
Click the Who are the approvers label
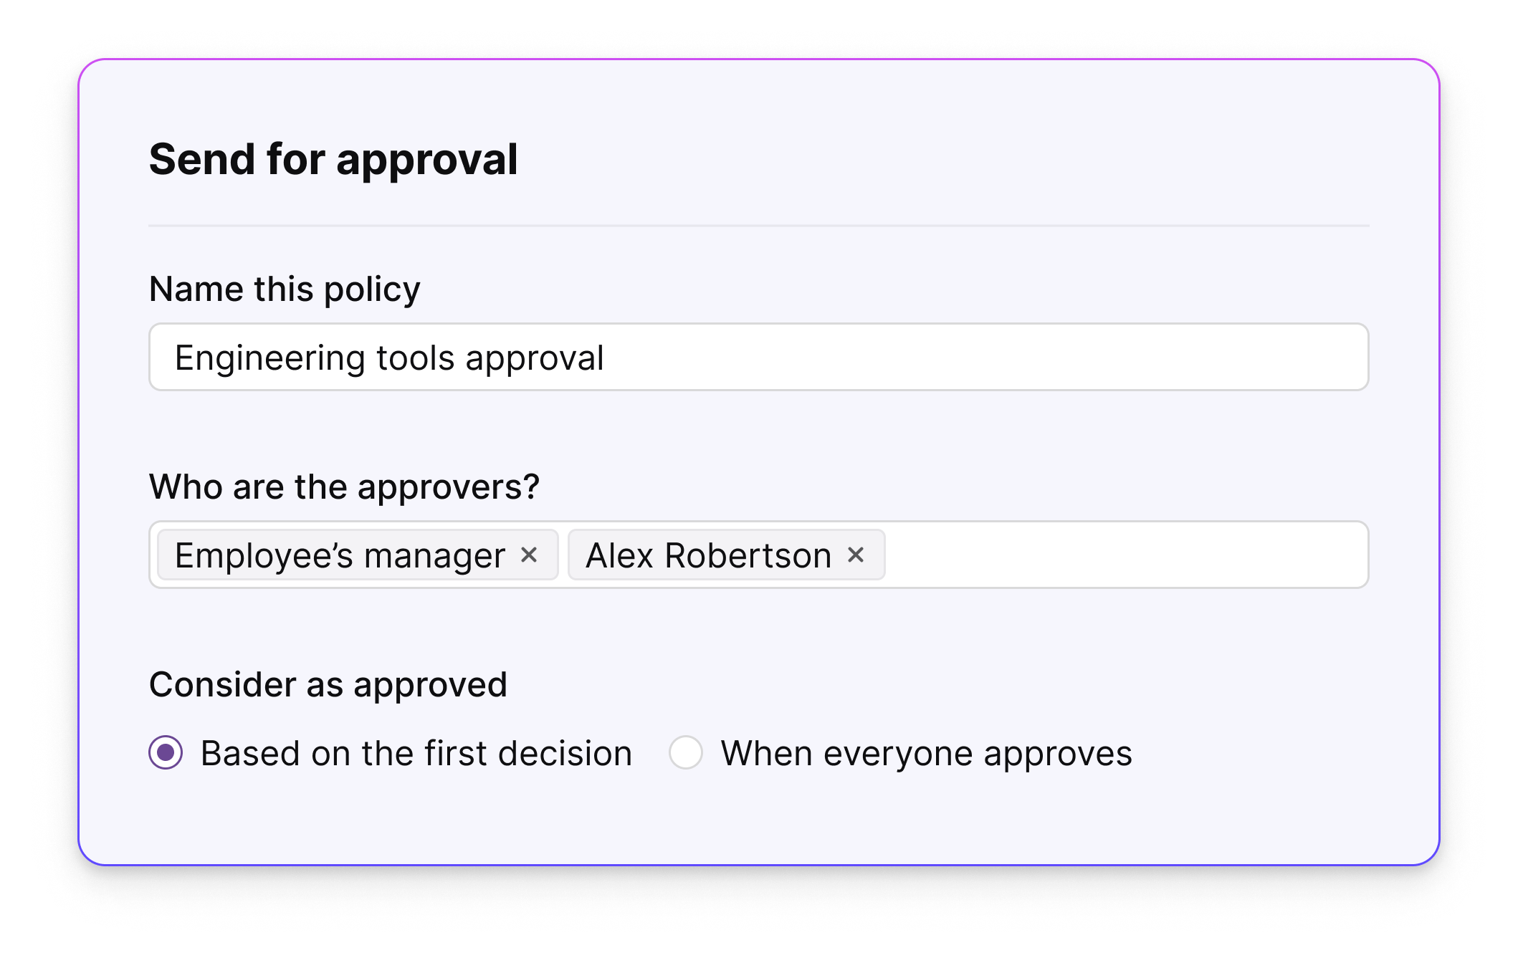345,486
